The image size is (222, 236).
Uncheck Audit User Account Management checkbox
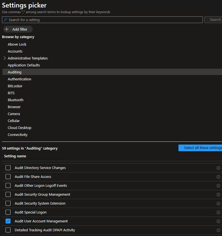tap(8, 221)
